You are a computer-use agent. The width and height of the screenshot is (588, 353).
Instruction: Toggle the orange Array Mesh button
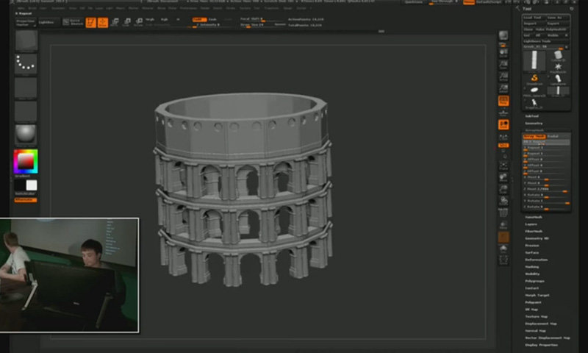point(534,136)
